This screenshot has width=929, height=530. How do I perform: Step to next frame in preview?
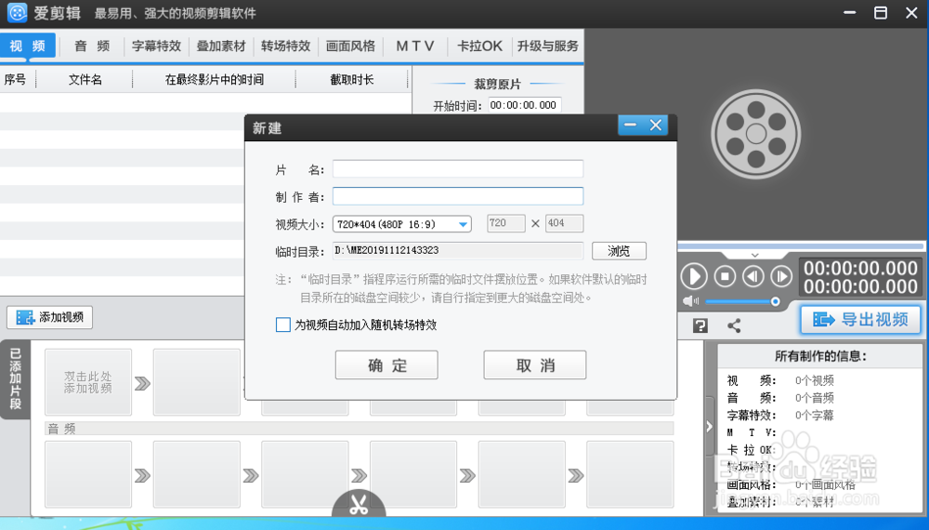tap(781, 276)
